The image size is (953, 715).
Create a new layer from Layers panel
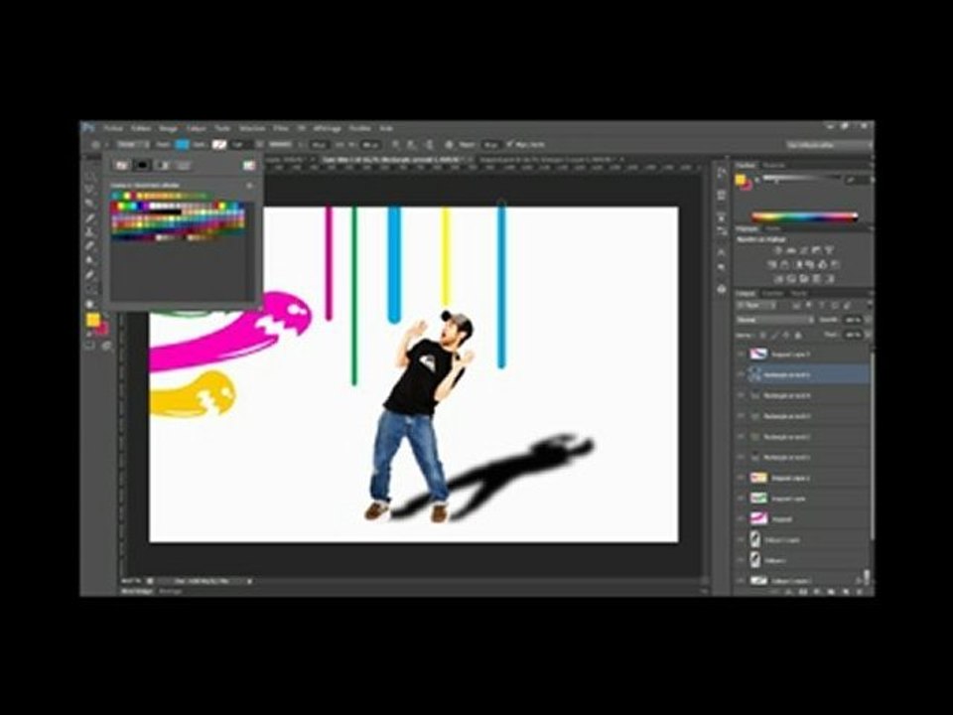click(845, 591)
